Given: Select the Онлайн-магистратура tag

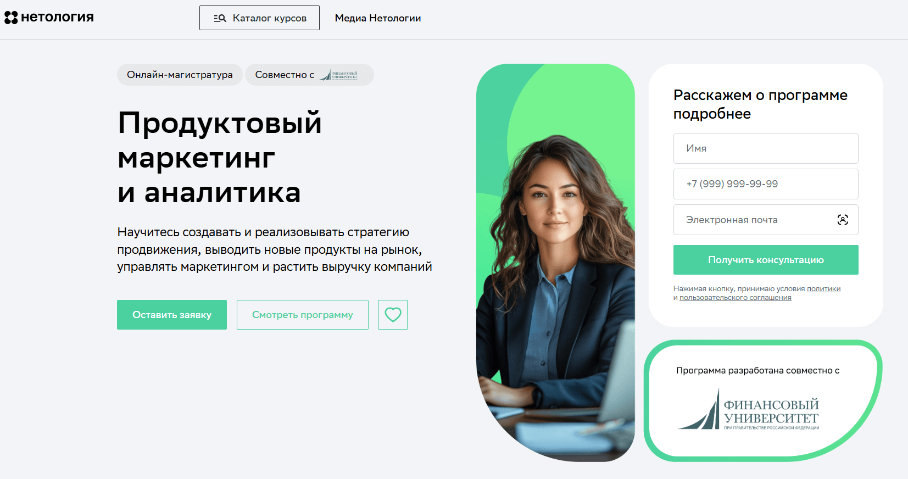Looking at the screenshot, I should click(180, 75).
